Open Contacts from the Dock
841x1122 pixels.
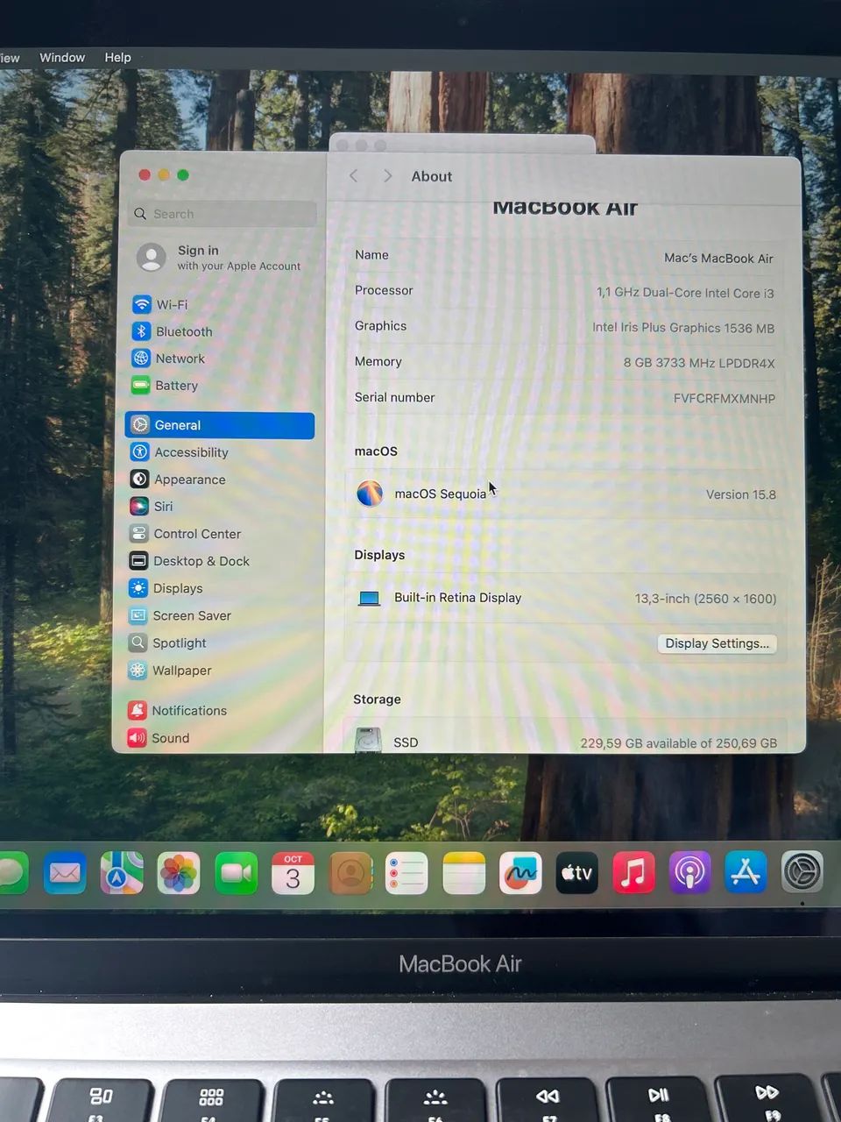tap(350, 873)
